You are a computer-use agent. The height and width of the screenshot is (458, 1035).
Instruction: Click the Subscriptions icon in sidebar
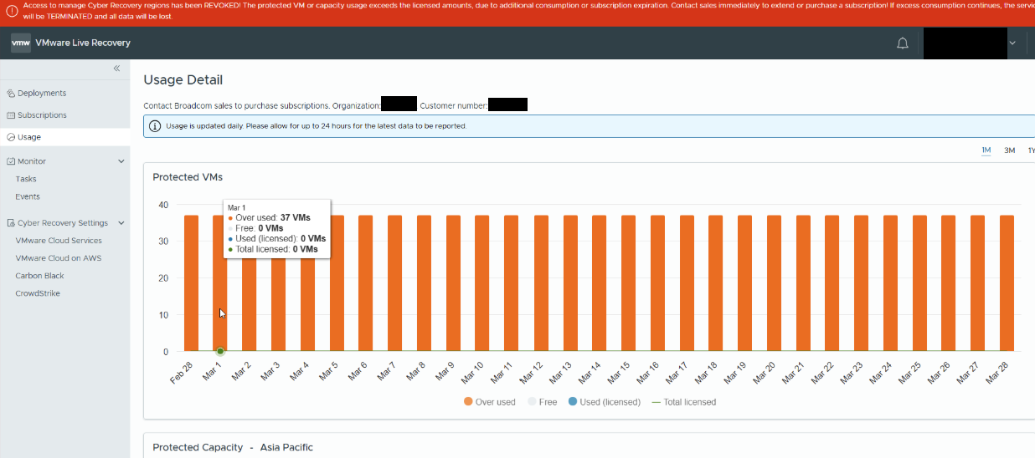pos(11,115)
